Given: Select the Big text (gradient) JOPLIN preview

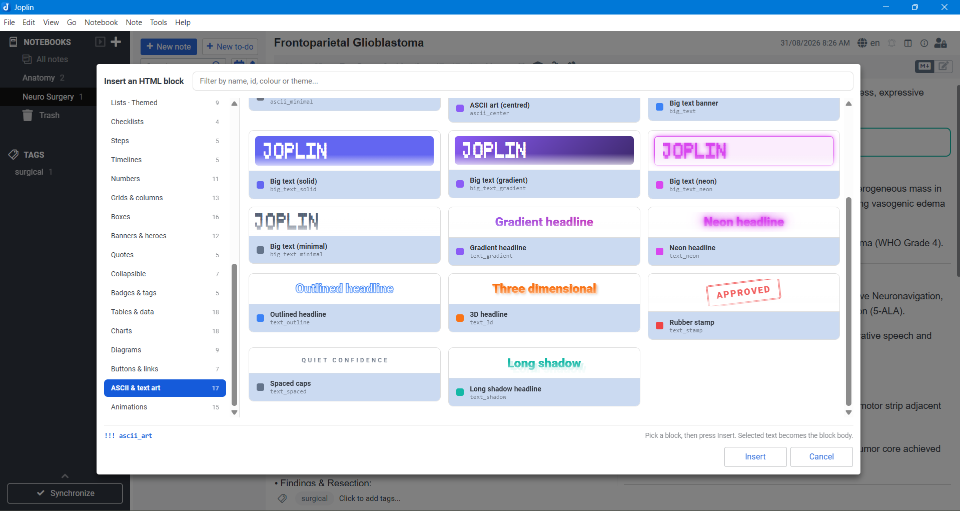Looking at the screenshot, I should pos(544,150).
